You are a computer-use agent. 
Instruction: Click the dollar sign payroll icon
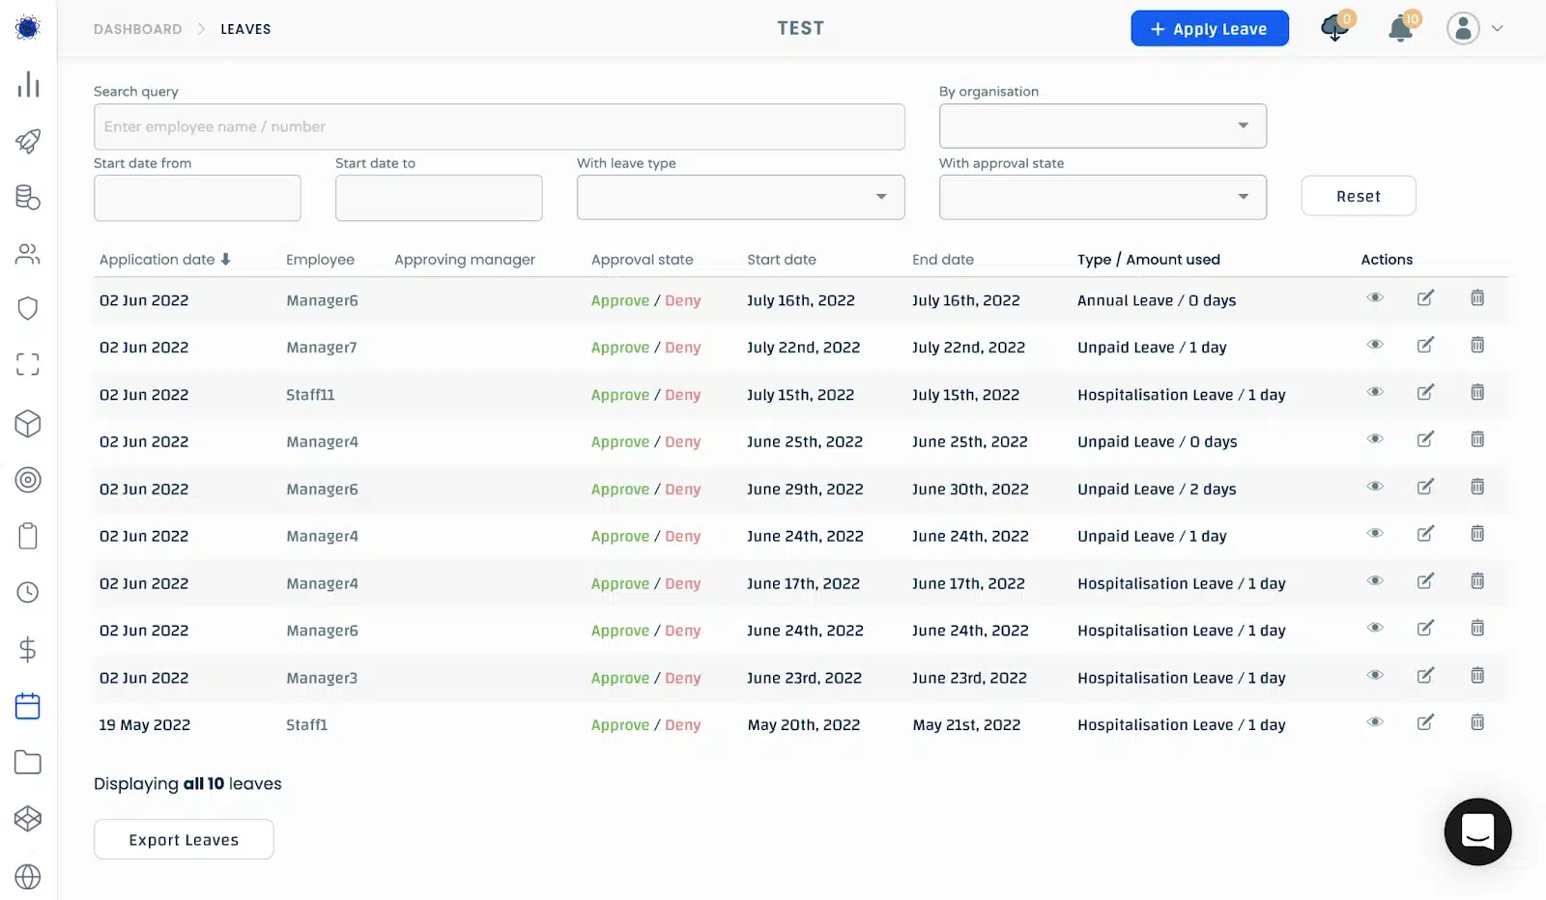coord(28,649)
